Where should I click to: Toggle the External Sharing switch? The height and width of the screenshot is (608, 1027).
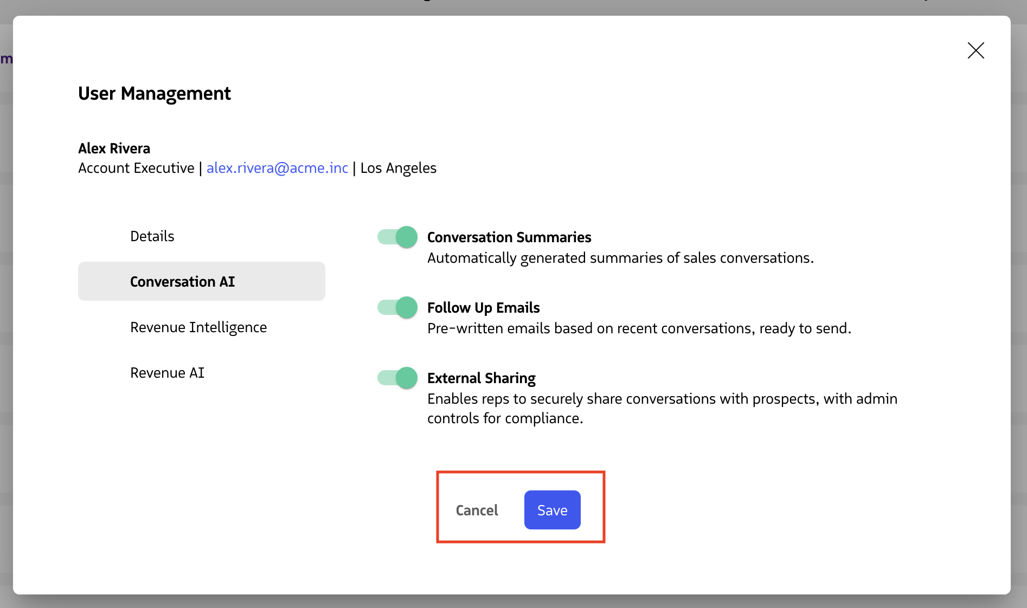point(397,378)
